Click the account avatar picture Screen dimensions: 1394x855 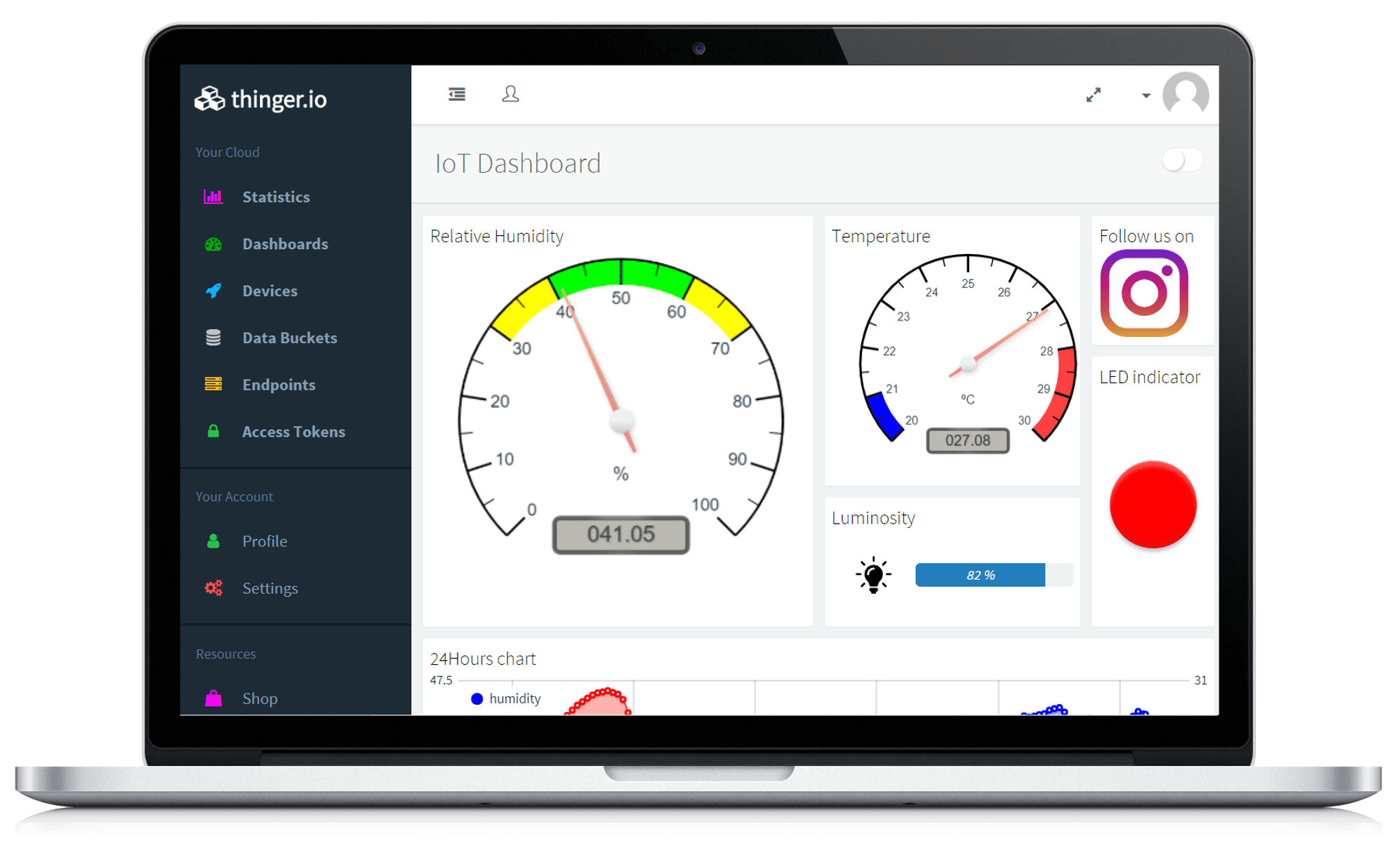[1186, 95]
